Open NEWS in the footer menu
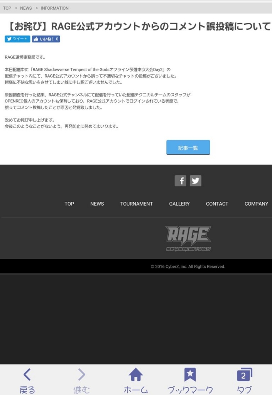The image size is (272, 395). point(97,204)
